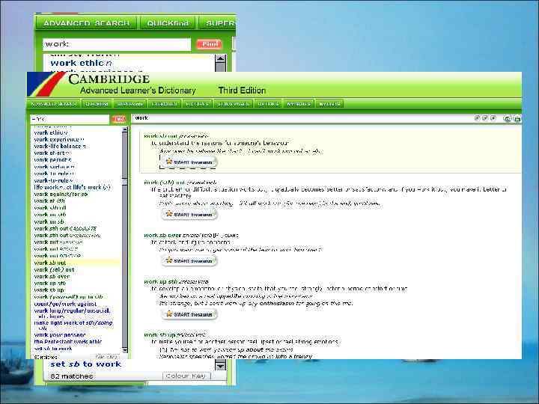This screenshot has height=404, width=539.
Task: Select 'set sb to work' in front window list
Action: point(53,349)
